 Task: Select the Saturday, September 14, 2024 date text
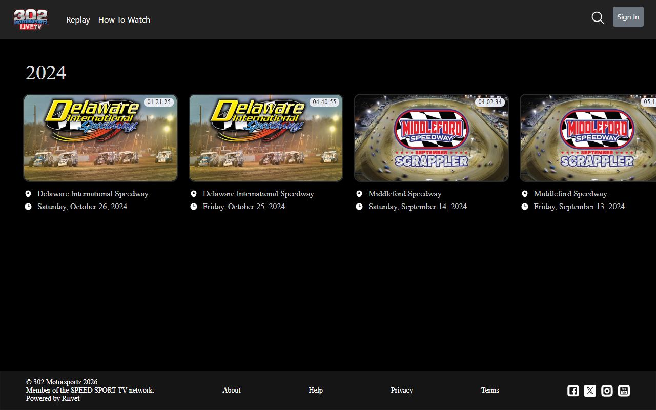[x=418, y=207]
